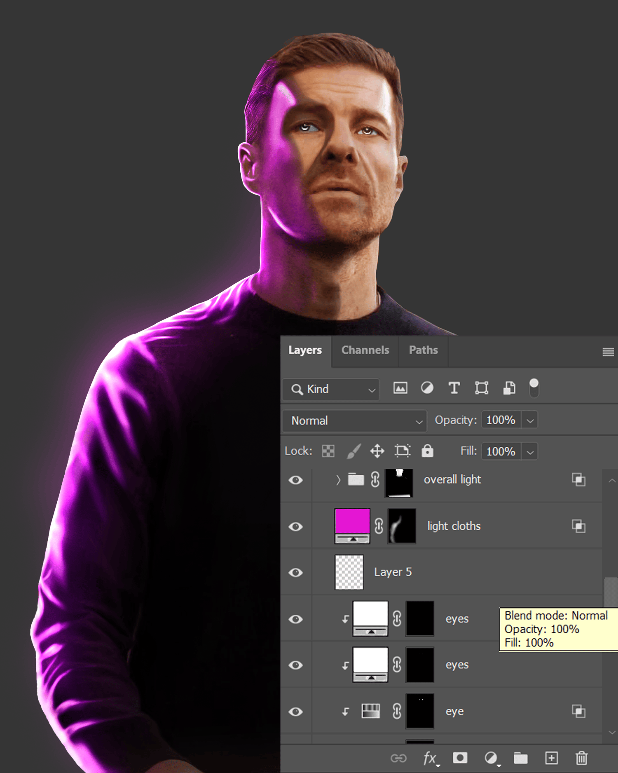
Task: Open the Opacity slider dropdown arrow
Action: (x=530, y=421)
